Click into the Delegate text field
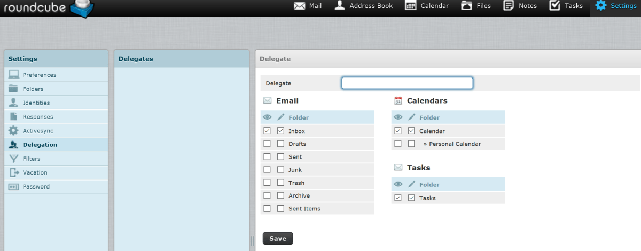Screen dimensions: 641x251 (x=407, y=83)
